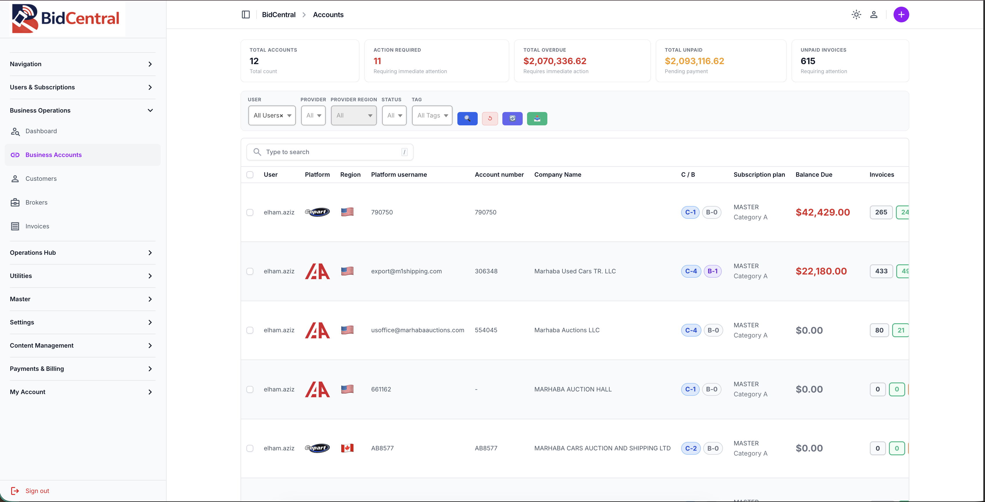985x502 pixels.
Task: Click Marhaba Used Cars TR. LLC company name
Action: click(575, 271)
